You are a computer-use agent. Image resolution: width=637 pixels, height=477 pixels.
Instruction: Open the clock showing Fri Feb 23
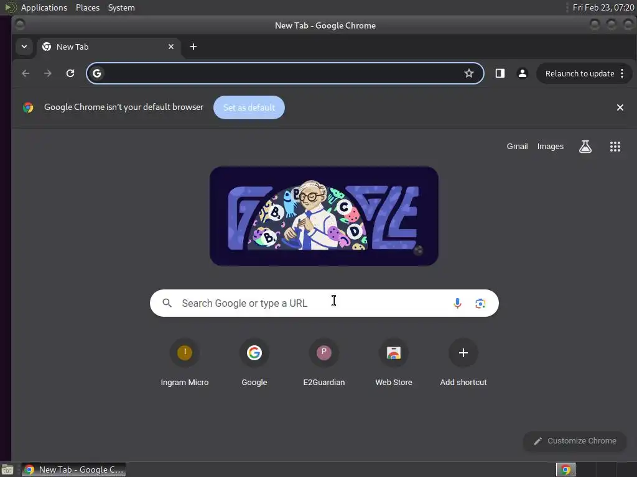(x=603, y=7)
